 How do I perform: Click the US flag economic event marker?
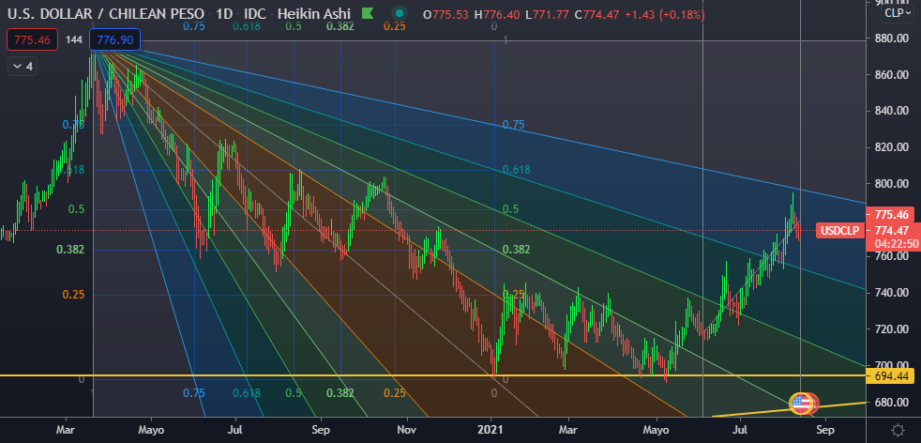pos(800,403)
